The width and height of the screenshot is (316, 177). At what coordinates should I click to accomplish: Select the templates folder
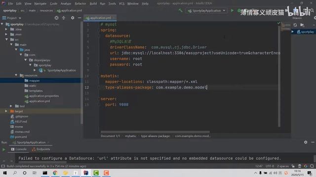click(x=36, y=90)
